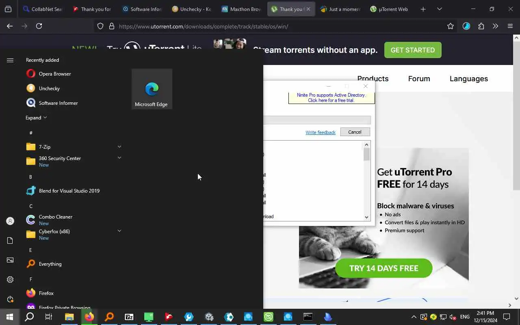
Task: Open Settings gear in the Start sidebar
Action: point(10,279)
